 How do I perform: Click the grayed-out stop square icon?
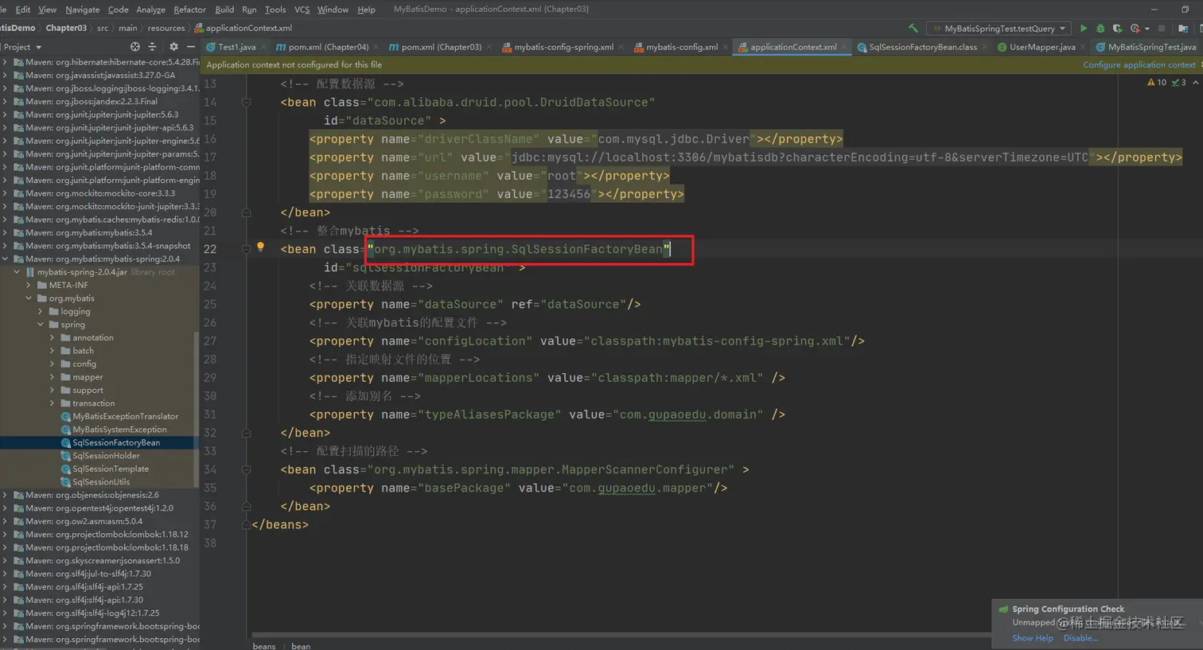pos(1161,29)
